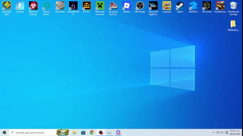Screen dimensions: 243x136
Task: Switch to the photo app taskbar button
Action: (x=109, y=132)
